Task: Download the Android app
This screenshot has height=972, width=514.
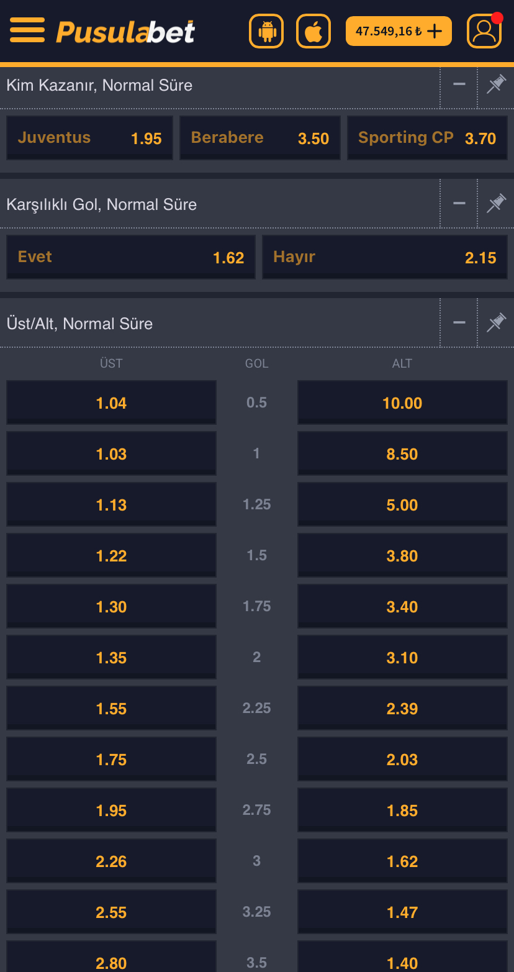Action: click(266, 31)
